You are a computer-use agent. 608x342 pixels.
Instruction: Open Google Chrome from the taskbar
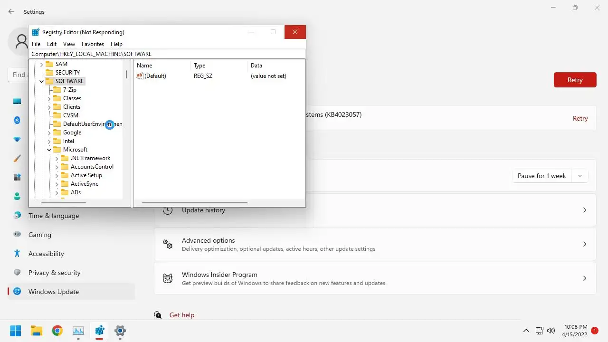tap(57, 331)
